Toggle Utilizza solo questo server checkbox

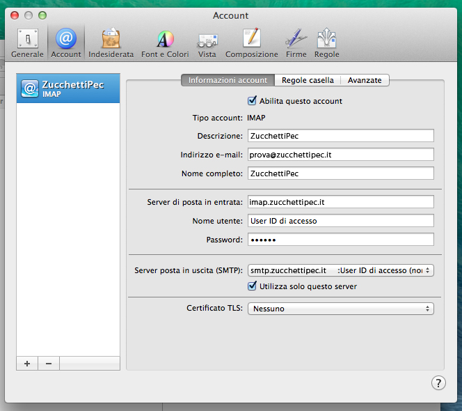252,286
